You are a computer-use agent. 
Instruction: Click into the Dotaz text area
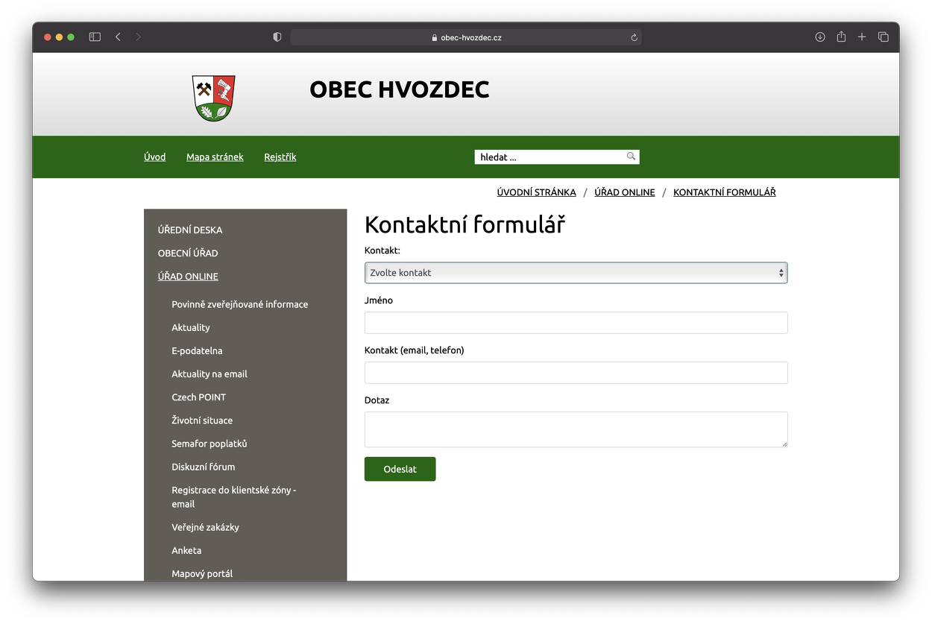click(x=576, y=429)
